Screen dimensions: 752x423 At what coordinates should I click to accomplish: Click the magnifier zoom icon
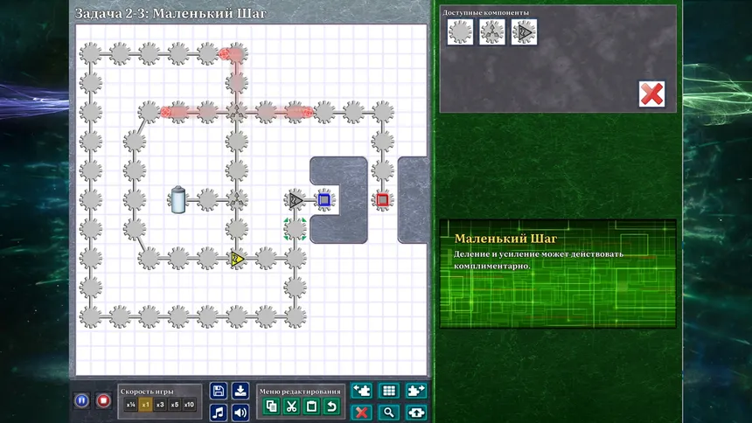[x=389, y=413]
